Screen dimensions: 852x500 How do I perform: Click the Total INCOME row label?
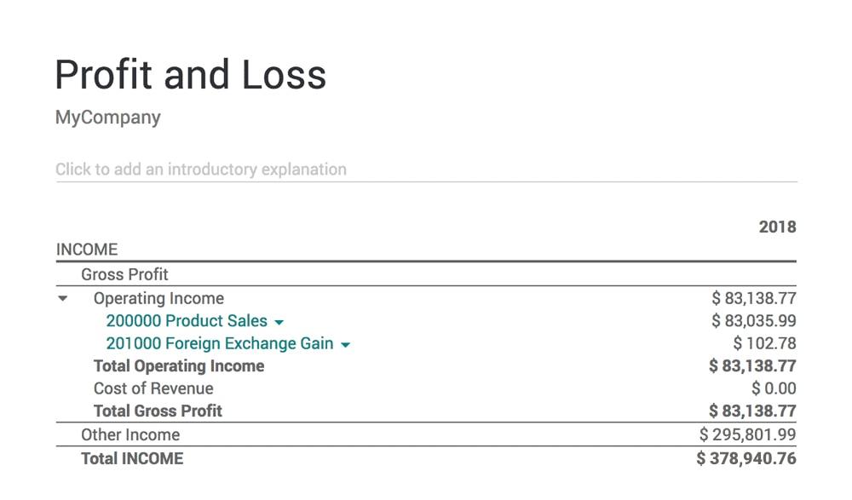tap(132, 459)
